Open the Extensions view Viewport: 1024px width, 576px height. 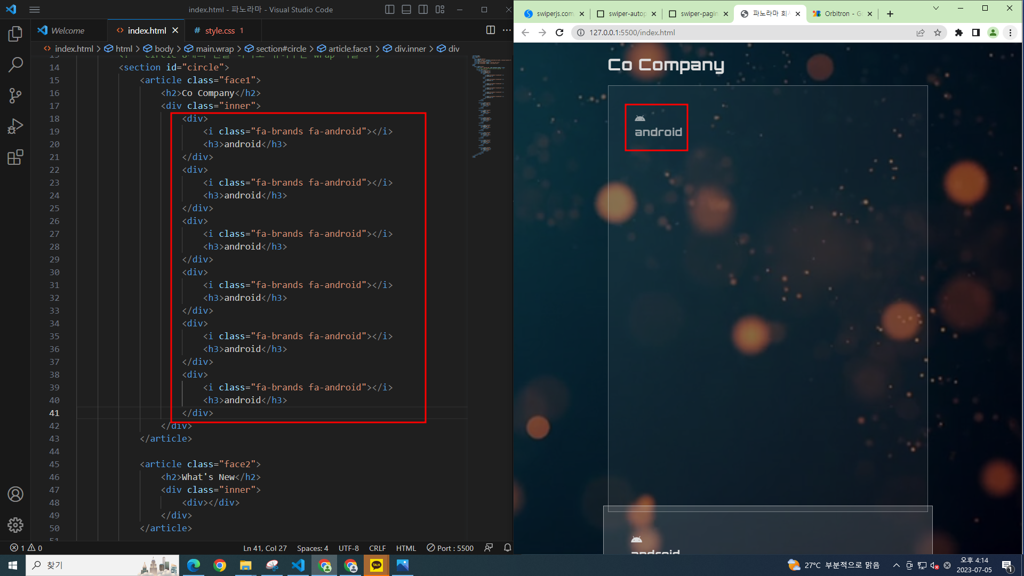pos(15,157)
